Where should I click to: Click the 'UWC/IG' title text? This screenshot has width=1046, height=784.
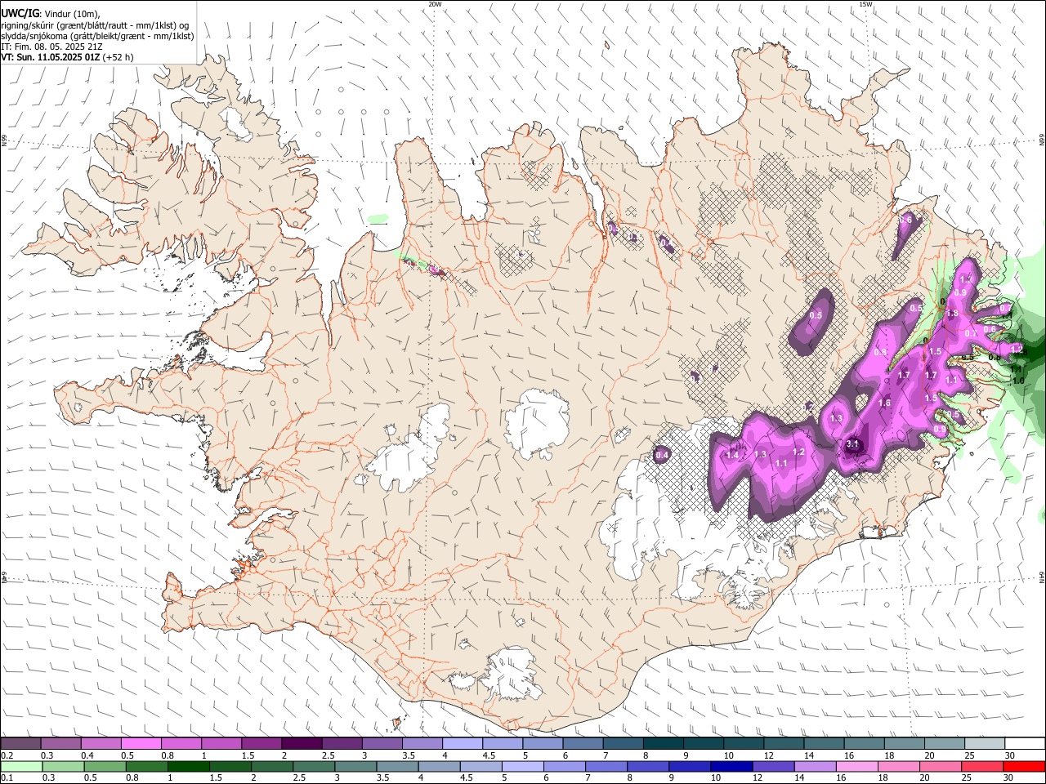coord(20,14)
